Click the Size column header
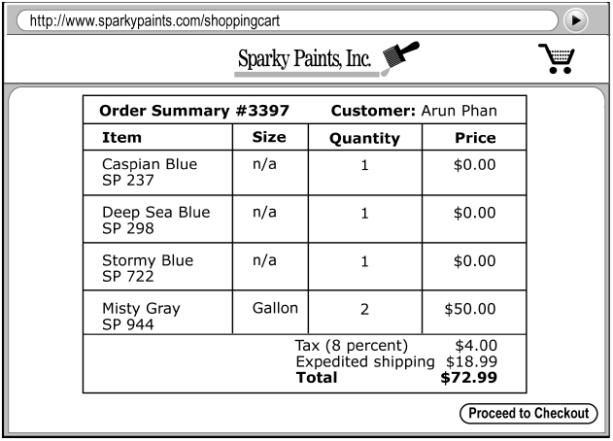 pyautogui.click(x=269, y=137)
